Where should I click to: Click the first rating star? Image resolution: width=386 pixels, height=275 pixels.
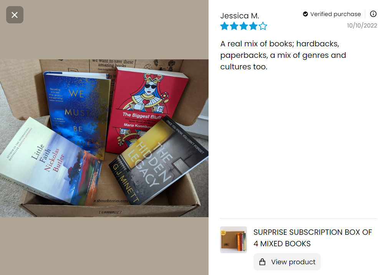(x=225, y=26)
